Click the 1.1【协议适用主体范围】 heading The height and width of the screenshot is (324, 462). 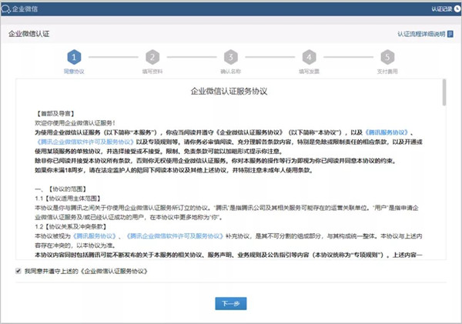point(68,199)
